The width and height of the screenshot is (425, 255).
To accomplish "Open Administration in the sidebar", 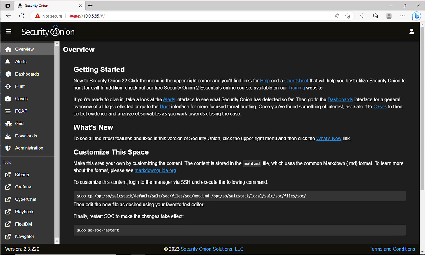I will pyautogui.click(x=27, y=148).
